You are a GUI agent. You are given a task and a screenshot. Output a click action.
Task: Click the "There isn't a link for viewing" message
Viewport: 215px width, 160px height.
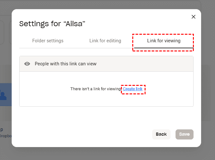95,89
